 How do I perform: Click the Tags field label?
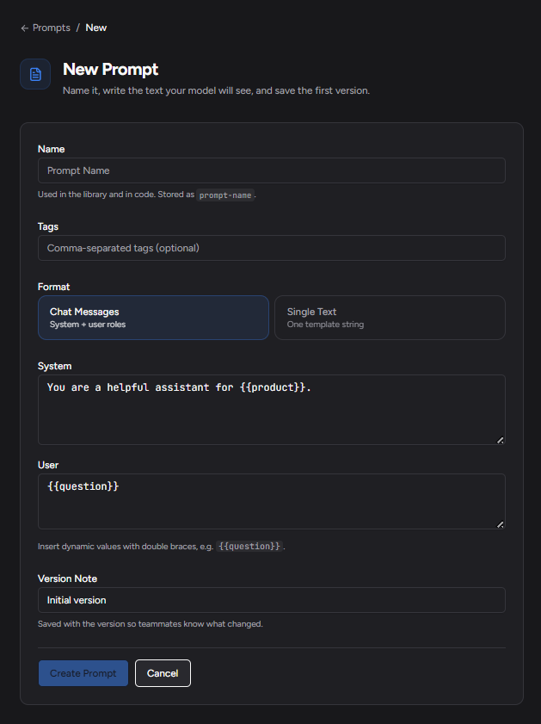click(x=48, y=226)
